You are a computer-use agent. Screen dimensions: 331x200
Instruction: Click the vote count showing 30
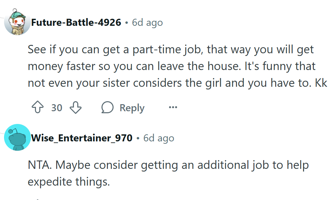point(56,108)
